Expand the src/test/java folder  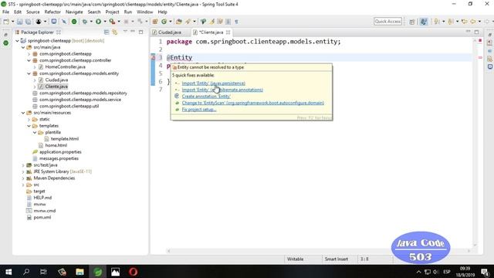[23, 165]
